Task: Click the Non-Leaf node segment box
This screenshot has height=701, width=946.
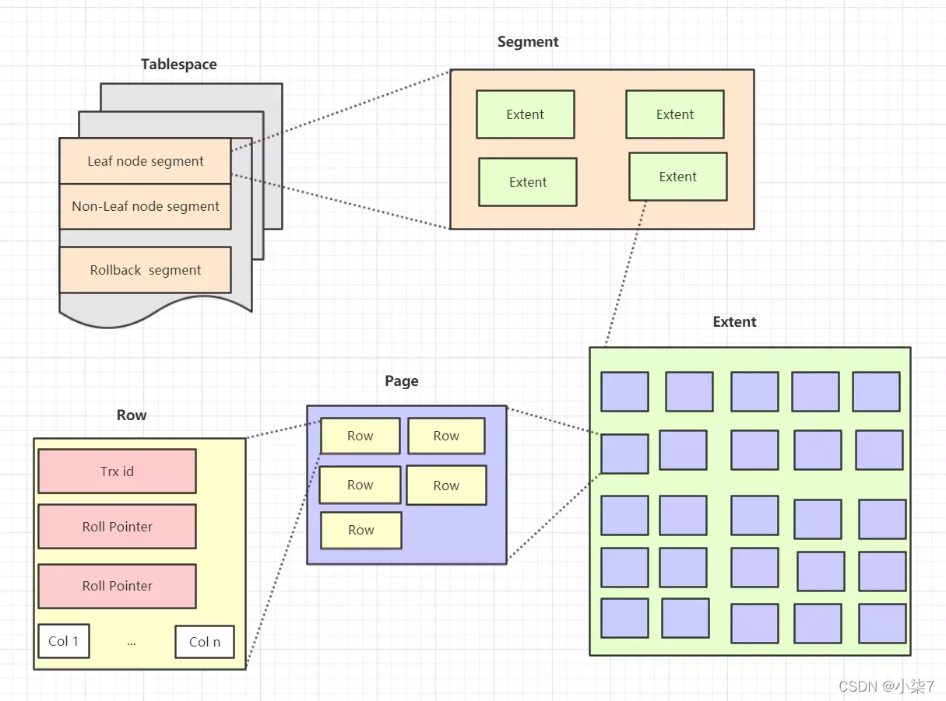Action: tap(145, 206)
